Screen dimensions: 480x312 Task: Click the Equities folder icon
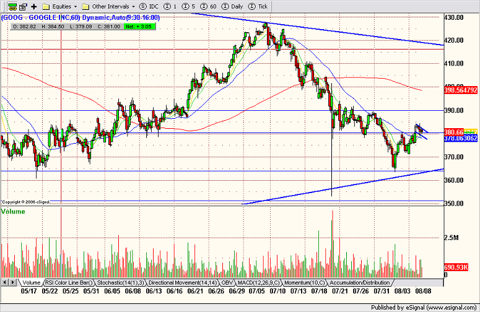46,6
